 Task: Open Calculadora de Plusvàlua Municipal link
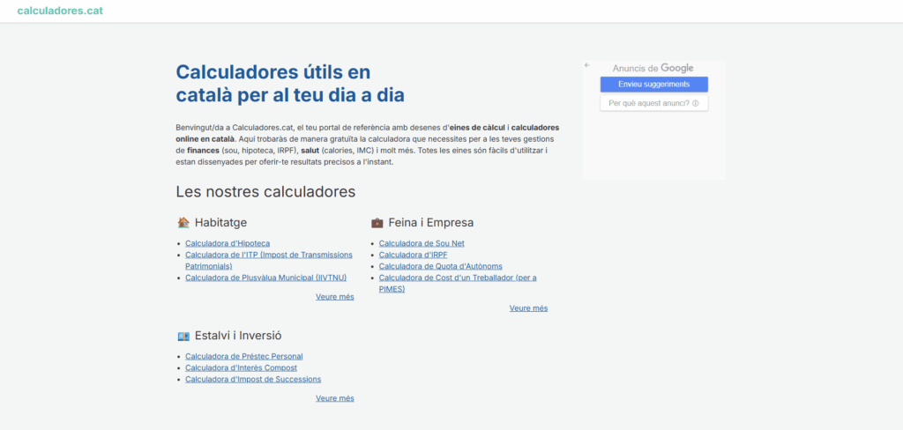(266, 278)
